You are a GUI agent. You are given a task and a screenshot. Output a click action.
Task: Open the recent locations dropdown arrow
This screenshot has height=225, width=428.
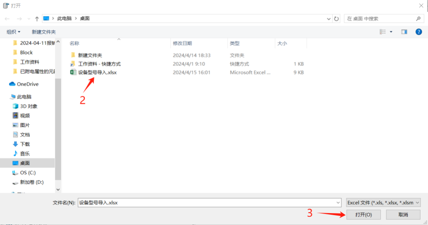coord(29,19)
